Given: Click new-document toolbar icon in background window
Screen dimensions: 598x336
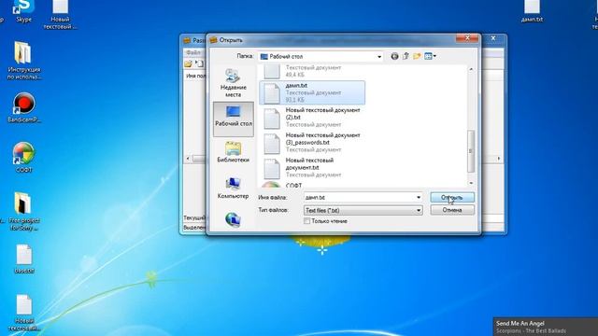Looking at the screenshot, I should (x=199, y=63).
